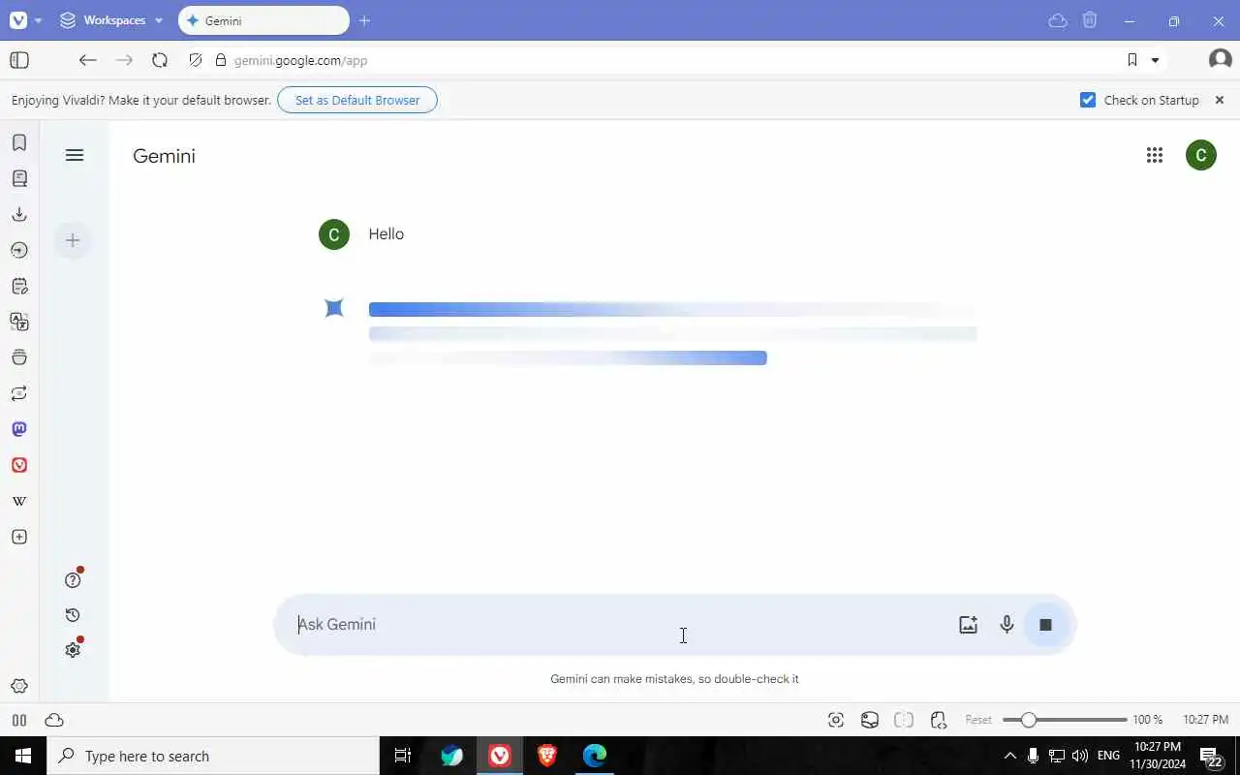
Task: Open the Reading List panel
Action: [x=19, y=178]
